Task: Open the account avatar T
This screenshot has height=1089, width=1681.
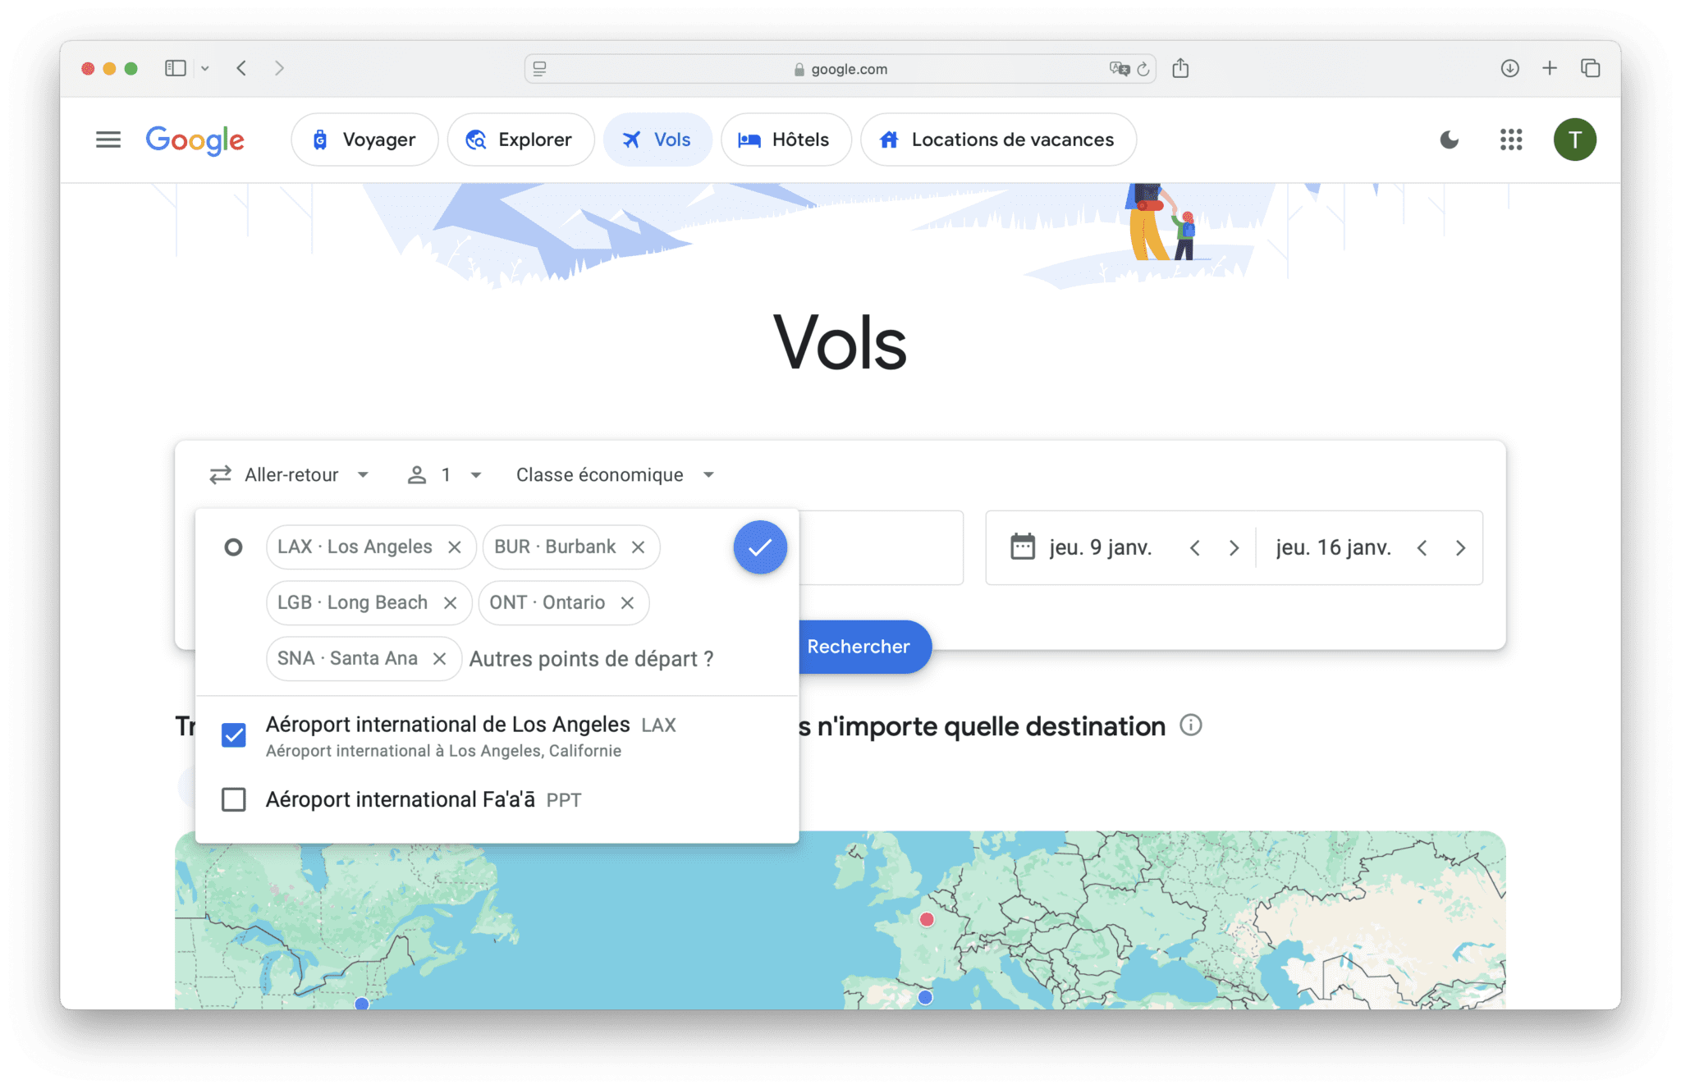Action: [1574, 140]
